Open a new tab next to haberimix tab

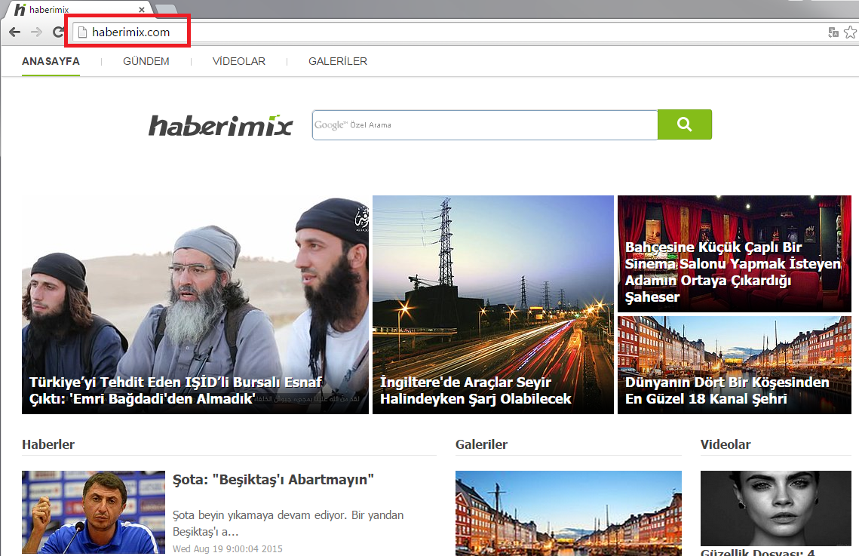(x=167, y=9)
